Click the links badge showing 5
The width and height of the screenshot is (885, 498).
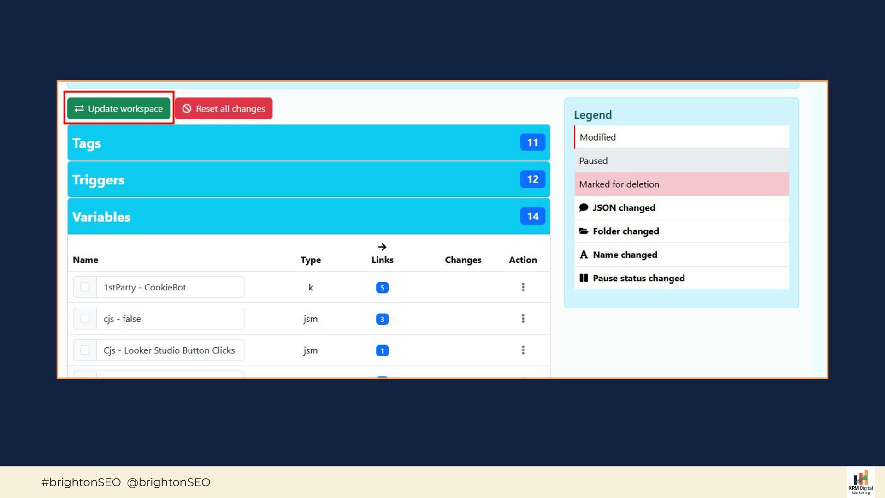(382, 288)
